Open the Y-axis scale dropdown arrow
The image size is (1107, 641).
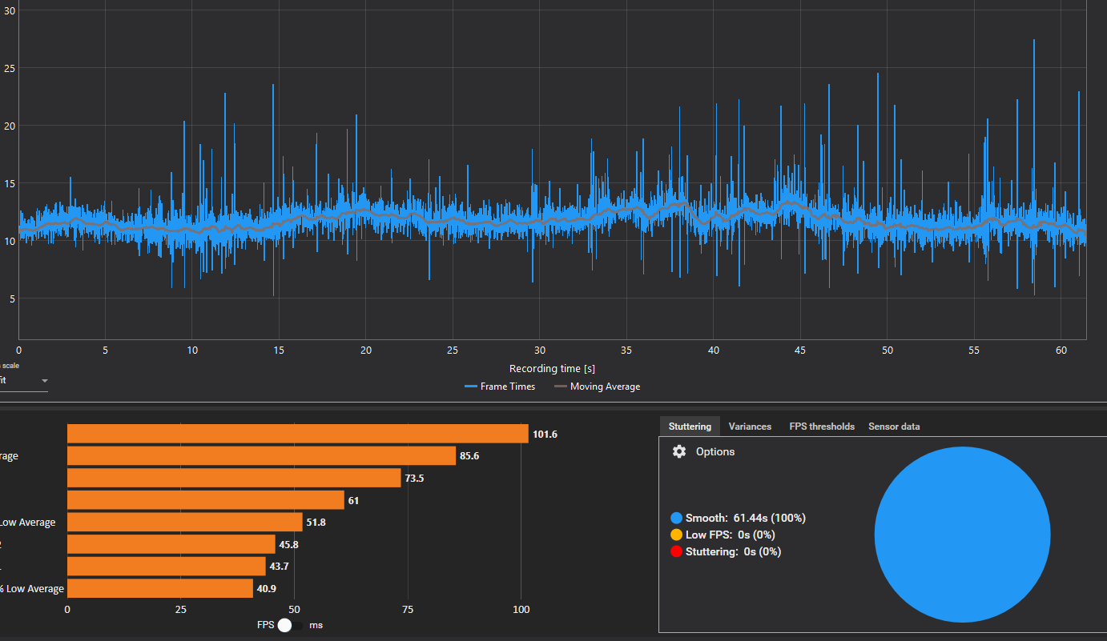(x=44, y=380)
